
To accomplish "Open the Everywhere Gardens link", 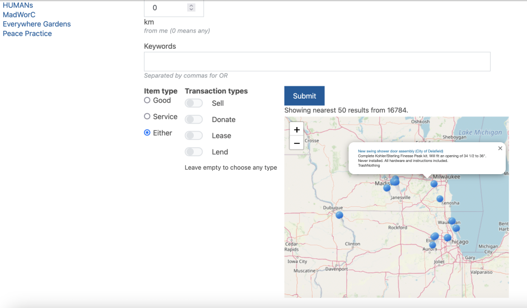I will pos(37,24).
